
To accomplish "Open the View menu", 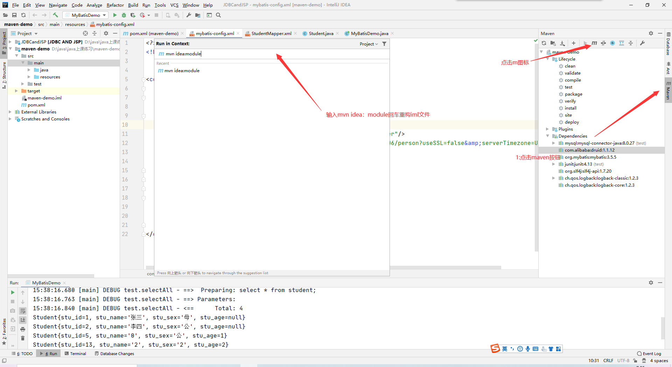I will pyautogui.click(x=40, y=5).
